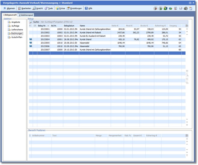Click table options icon above Belege grid
This screenshot has height=165, width=198.
click(187, 26)
